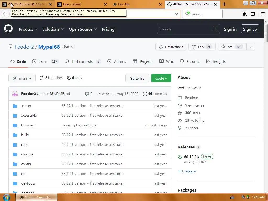This screenshot has width=268, height=201.
Task: Open the Projects tab
Action: (x=142, y=62)
